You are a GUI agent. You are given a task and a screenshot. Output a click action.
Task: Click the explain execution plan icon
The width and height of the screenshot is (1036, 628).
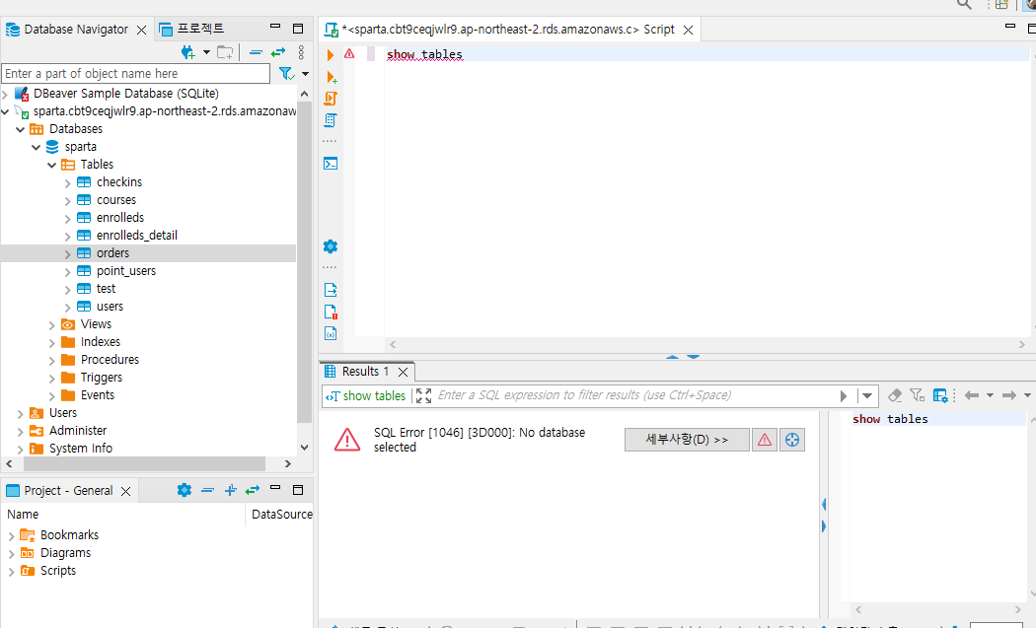click(x=331, y=120)
